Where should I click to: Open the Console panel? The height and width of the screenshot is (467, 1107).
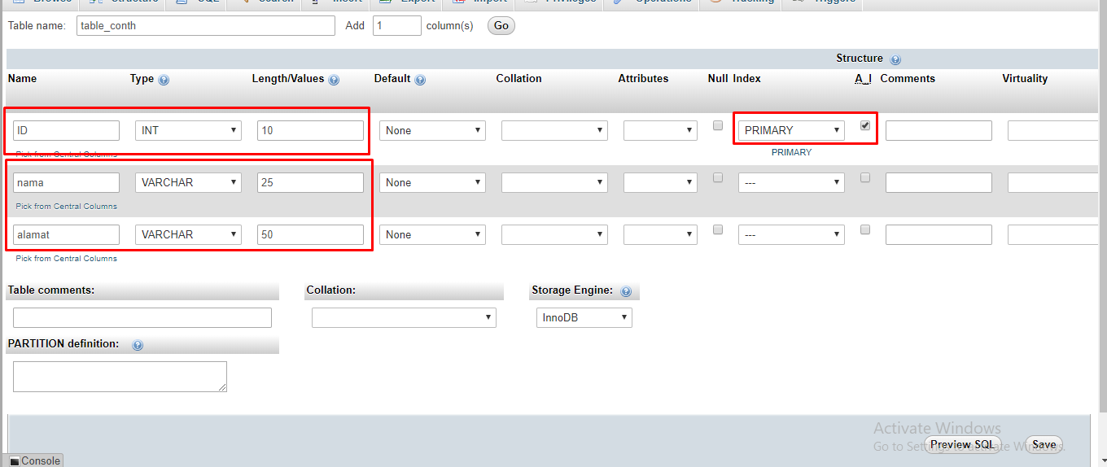click(x=34, y=460)
